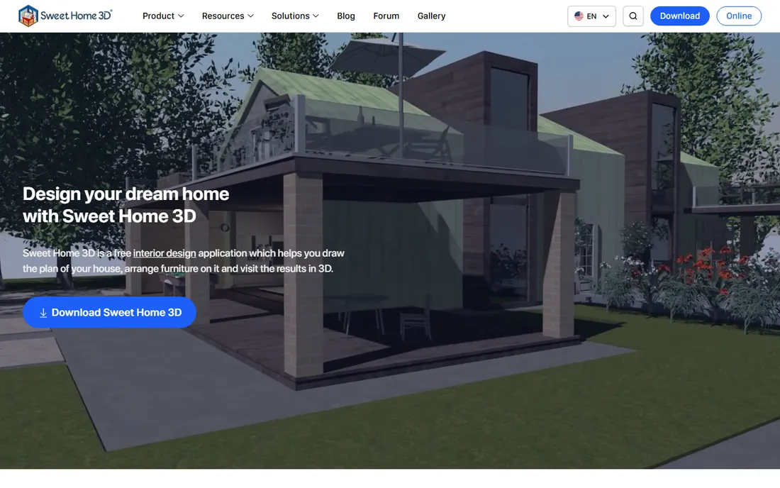
Task: Click the blue Download button in header
Action: 679,16
